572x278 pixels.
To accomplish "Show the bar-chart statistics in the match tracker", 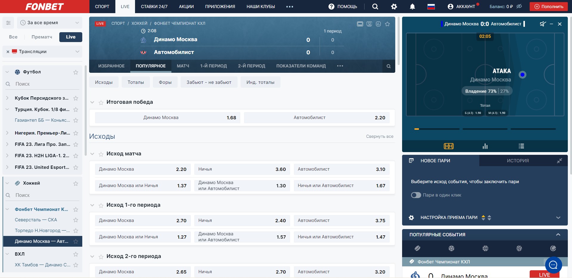I will 485,146.
